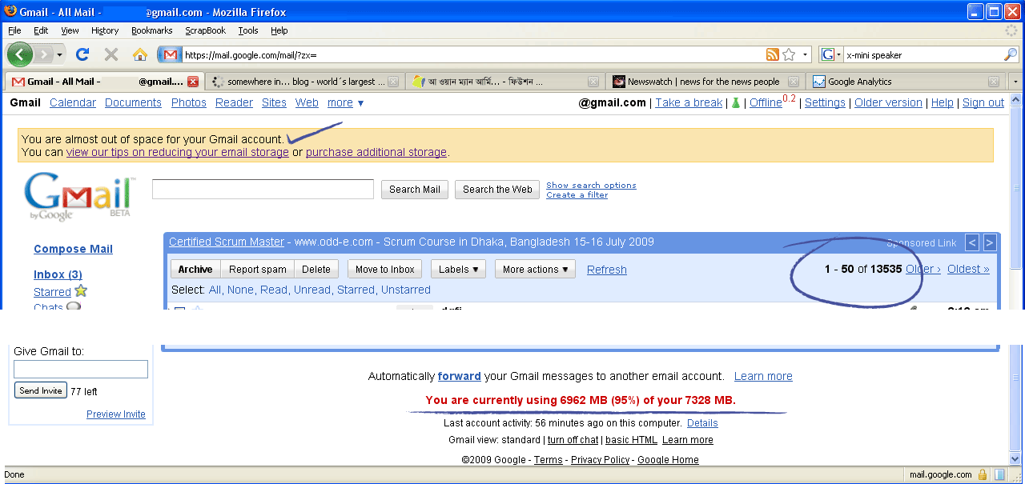
Task: Jump to Oldest messages
Action: 968,269
